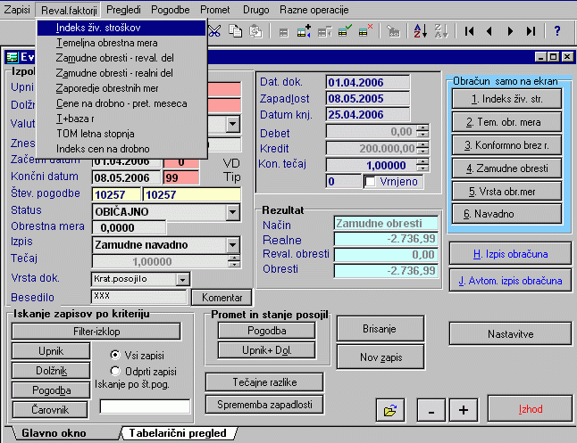Click the H. Izpis obračuna button
The width and height of the screenshot is (577, 443).
click(x=510, y=254)
